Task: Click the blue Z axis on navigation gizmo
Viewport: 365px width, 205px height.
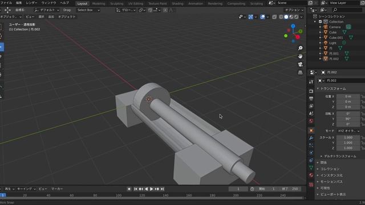Action: coord(293,26)
